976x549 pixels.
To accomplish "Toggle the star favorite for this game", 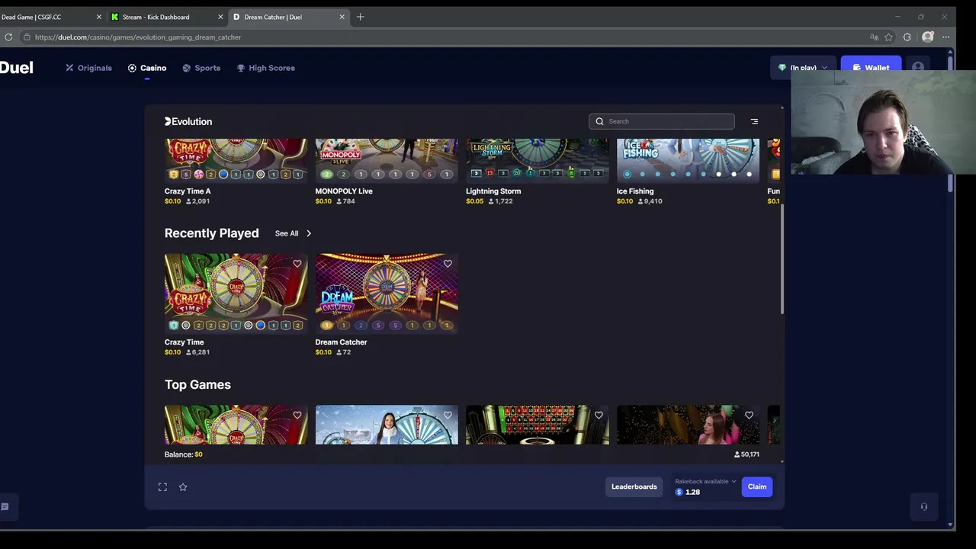I will tap(183, 487).
